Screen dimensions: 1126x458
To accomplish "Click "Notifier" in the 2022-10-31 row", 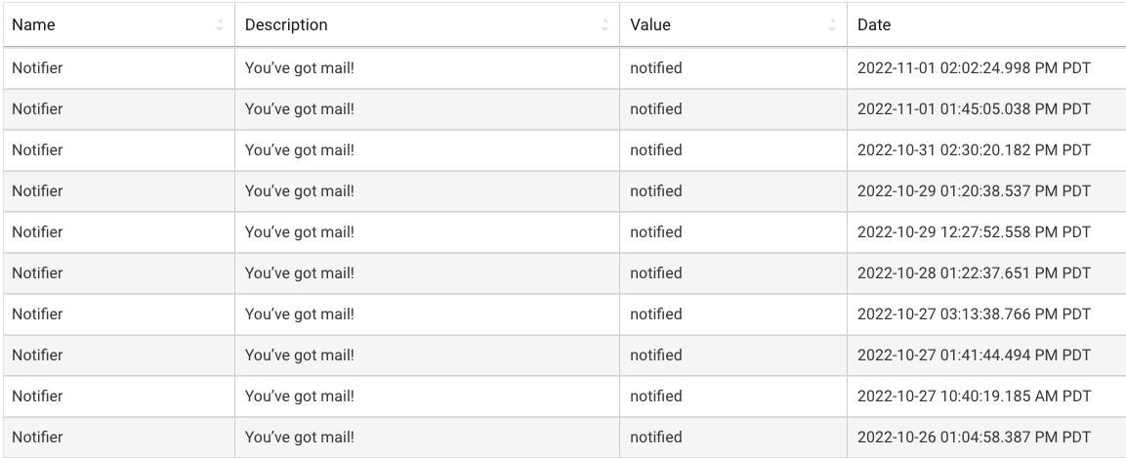I will (x=37, y=150).
